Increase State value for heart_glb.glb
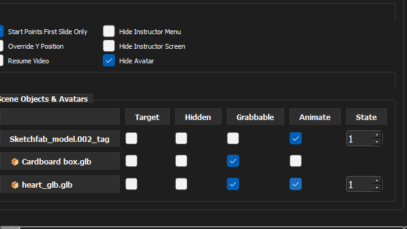The width and height of the screenshot is (407, 229). (377, 181)
